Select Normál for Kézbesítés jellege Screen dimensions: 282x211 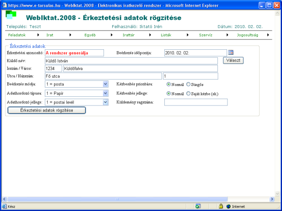pos(168,94)
